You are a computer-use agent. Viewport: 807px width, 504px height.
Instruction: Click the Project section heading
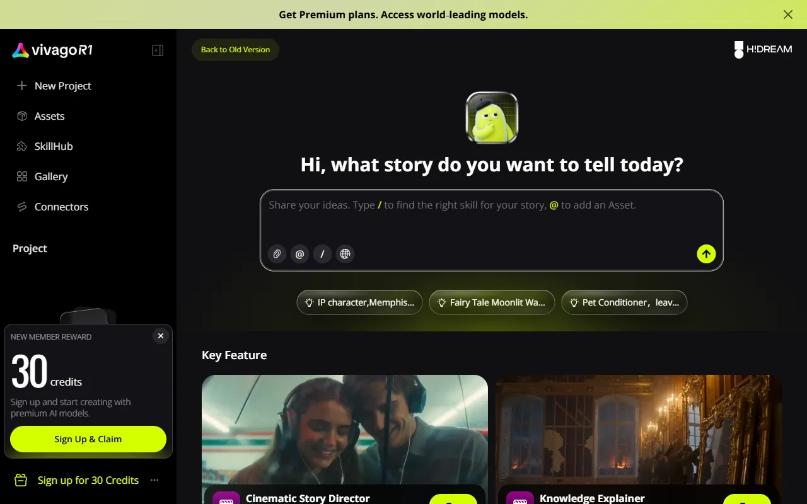30,248
